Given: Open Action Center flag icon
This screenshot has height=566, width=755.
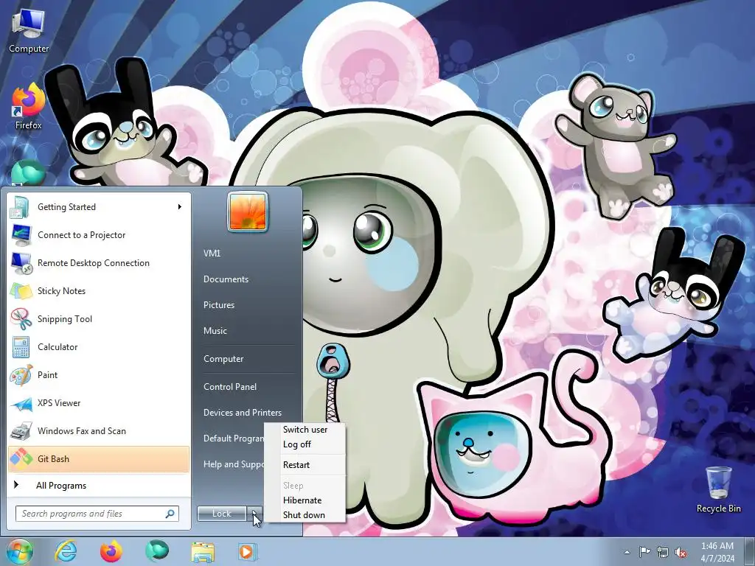Looking at the screenshot, I should pyautogui.click(x=644, y=552).
